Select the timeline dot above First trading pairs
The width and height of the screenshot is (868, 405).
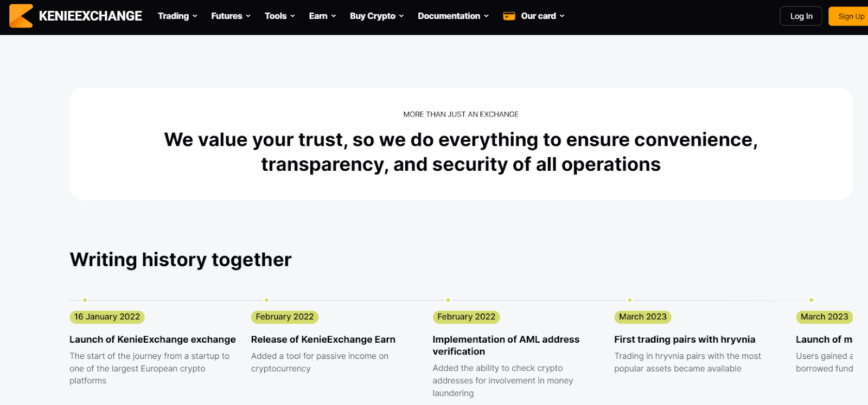point(630,300)
